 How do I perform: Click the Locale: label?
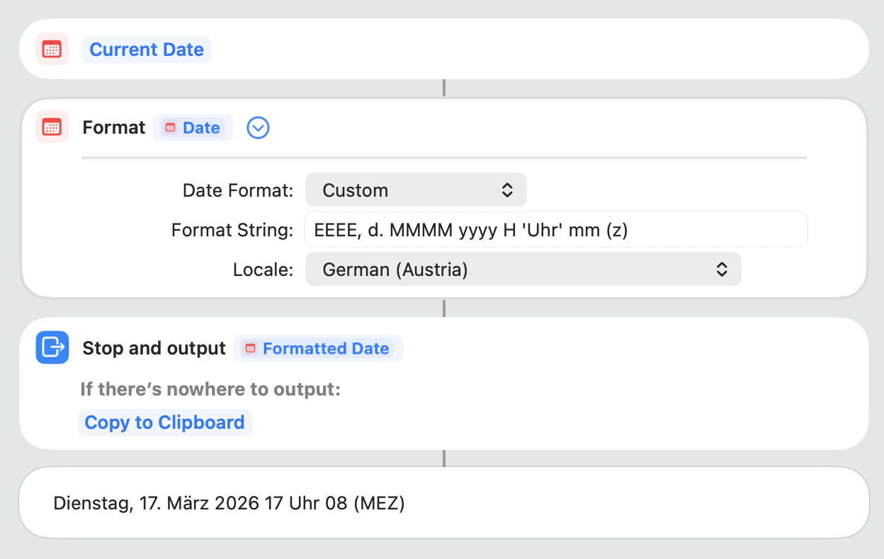[x=263, y=270]
